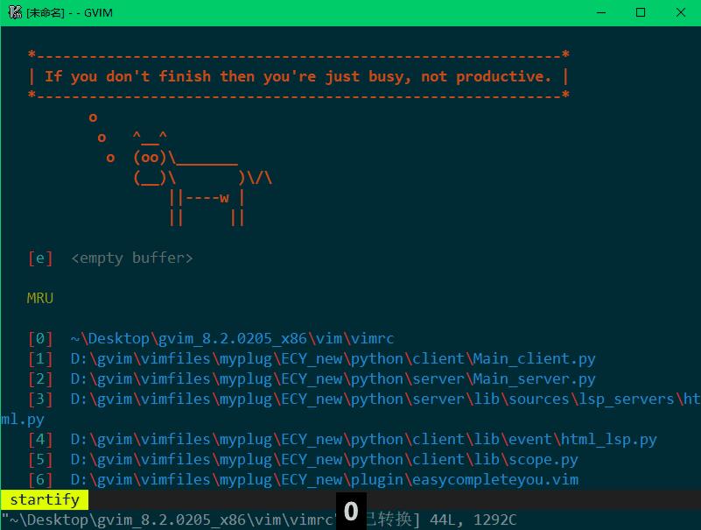701x530 pixels.
Task: Click the MRU section header
Action: [x=39, y=298]
